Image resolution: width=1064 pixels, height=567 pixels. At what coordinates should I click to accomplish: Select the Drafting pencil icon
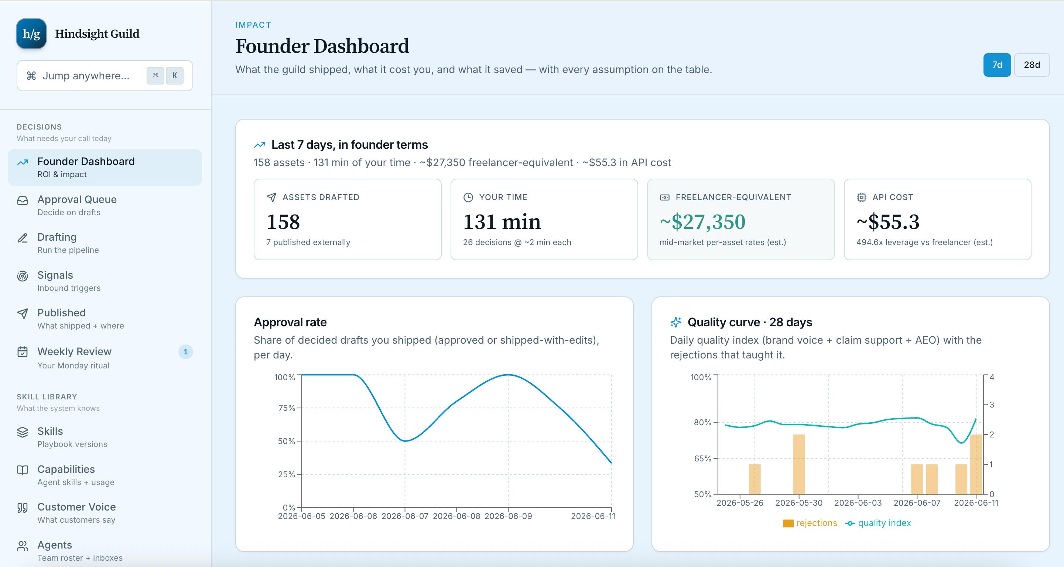point(23,238)
